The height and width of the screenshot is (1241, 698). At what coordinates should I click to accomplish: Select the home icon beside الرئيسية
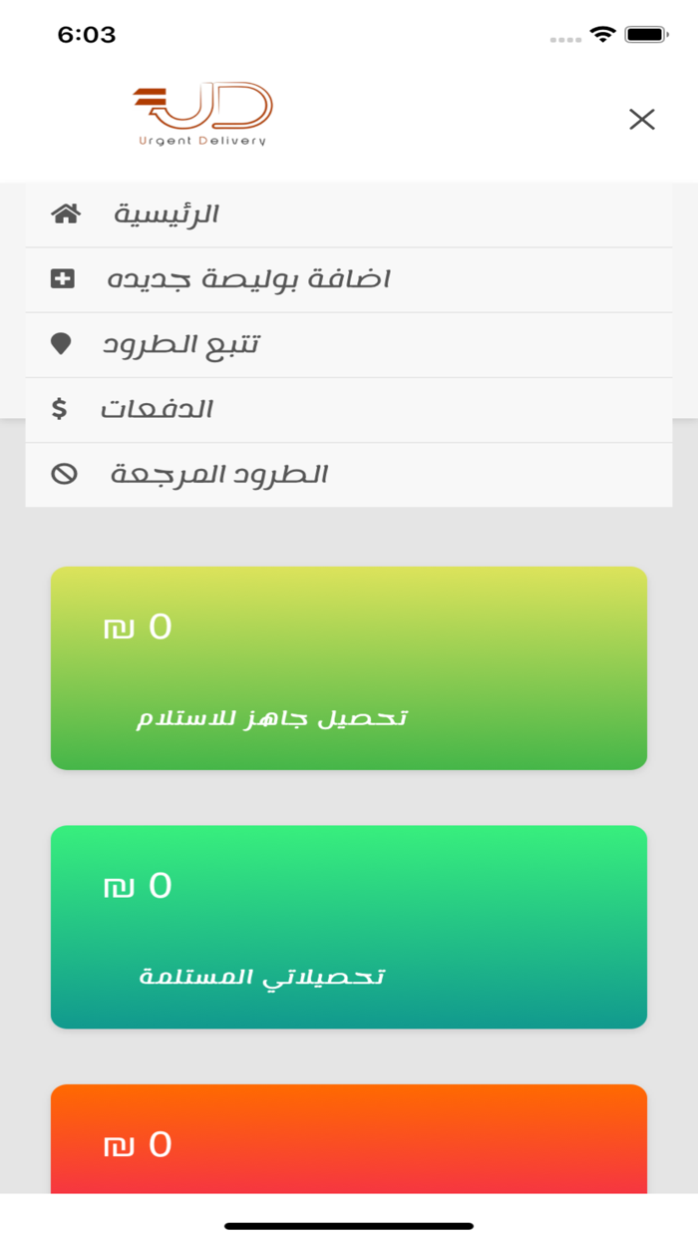(65, 212)
